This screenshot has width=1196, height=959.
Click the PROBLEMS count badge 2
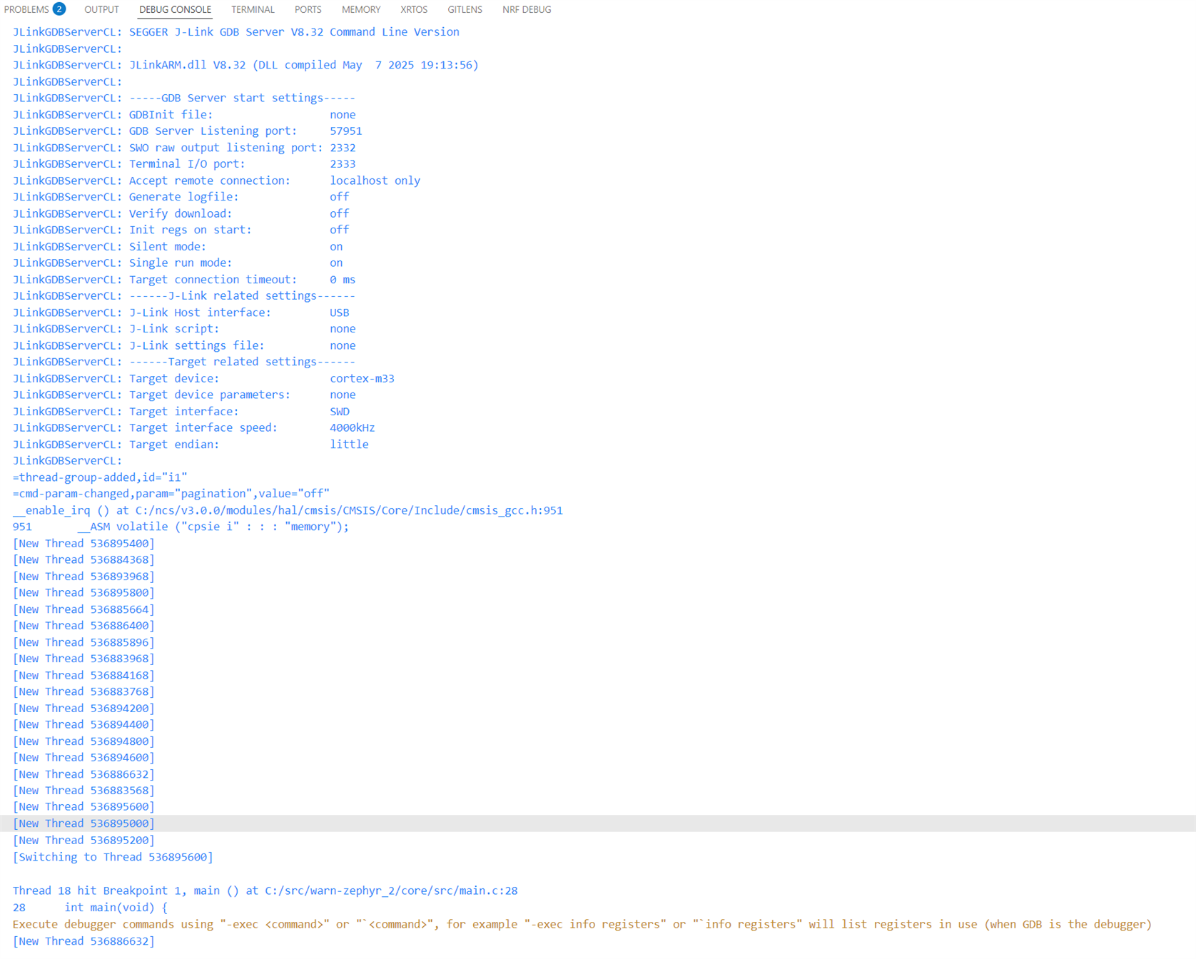tap(59, 9)
